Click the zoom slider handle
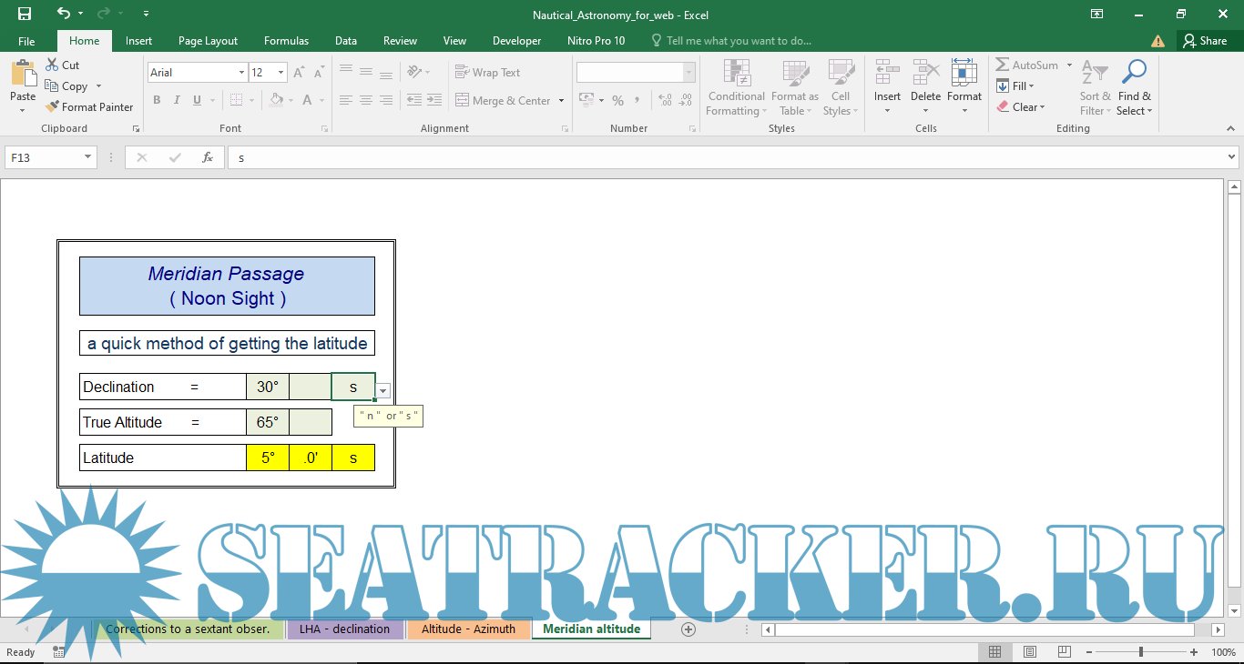The image size is (1244, 664). (x=1140, y=652)
